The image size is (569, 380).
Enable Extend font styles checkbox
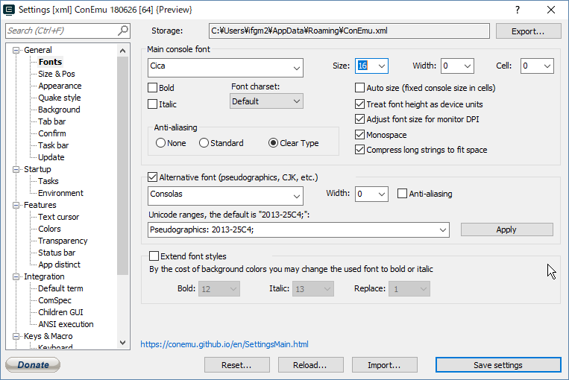154,256
